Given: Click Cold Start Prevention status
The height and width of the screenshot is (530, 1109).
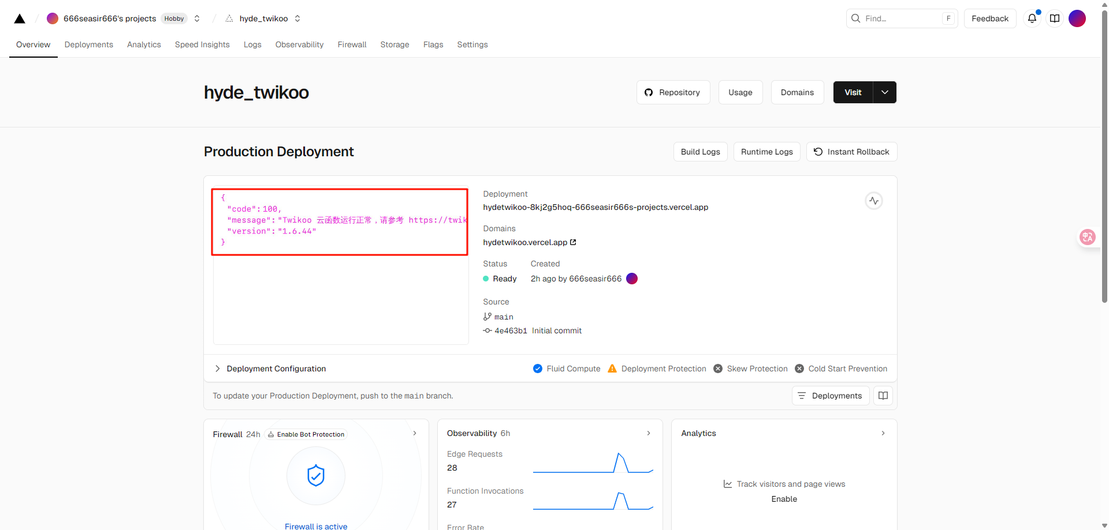Looking at the screenshot, I should pyautogui.click(x=841, y=369).
